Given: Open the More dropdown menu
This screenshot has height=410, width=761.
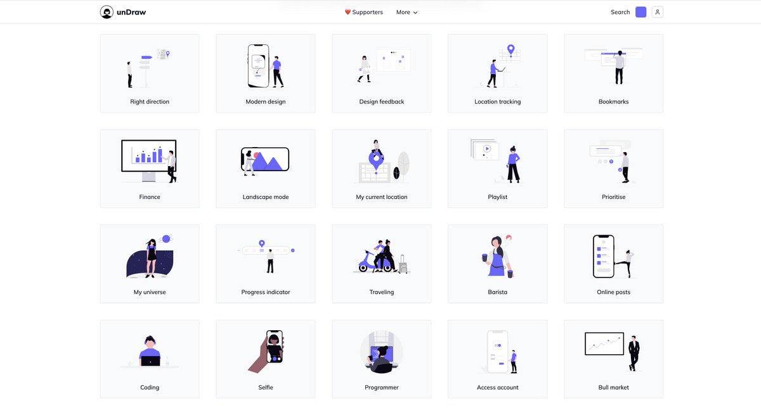Looking at the screenshot, I should click(406, 12).
